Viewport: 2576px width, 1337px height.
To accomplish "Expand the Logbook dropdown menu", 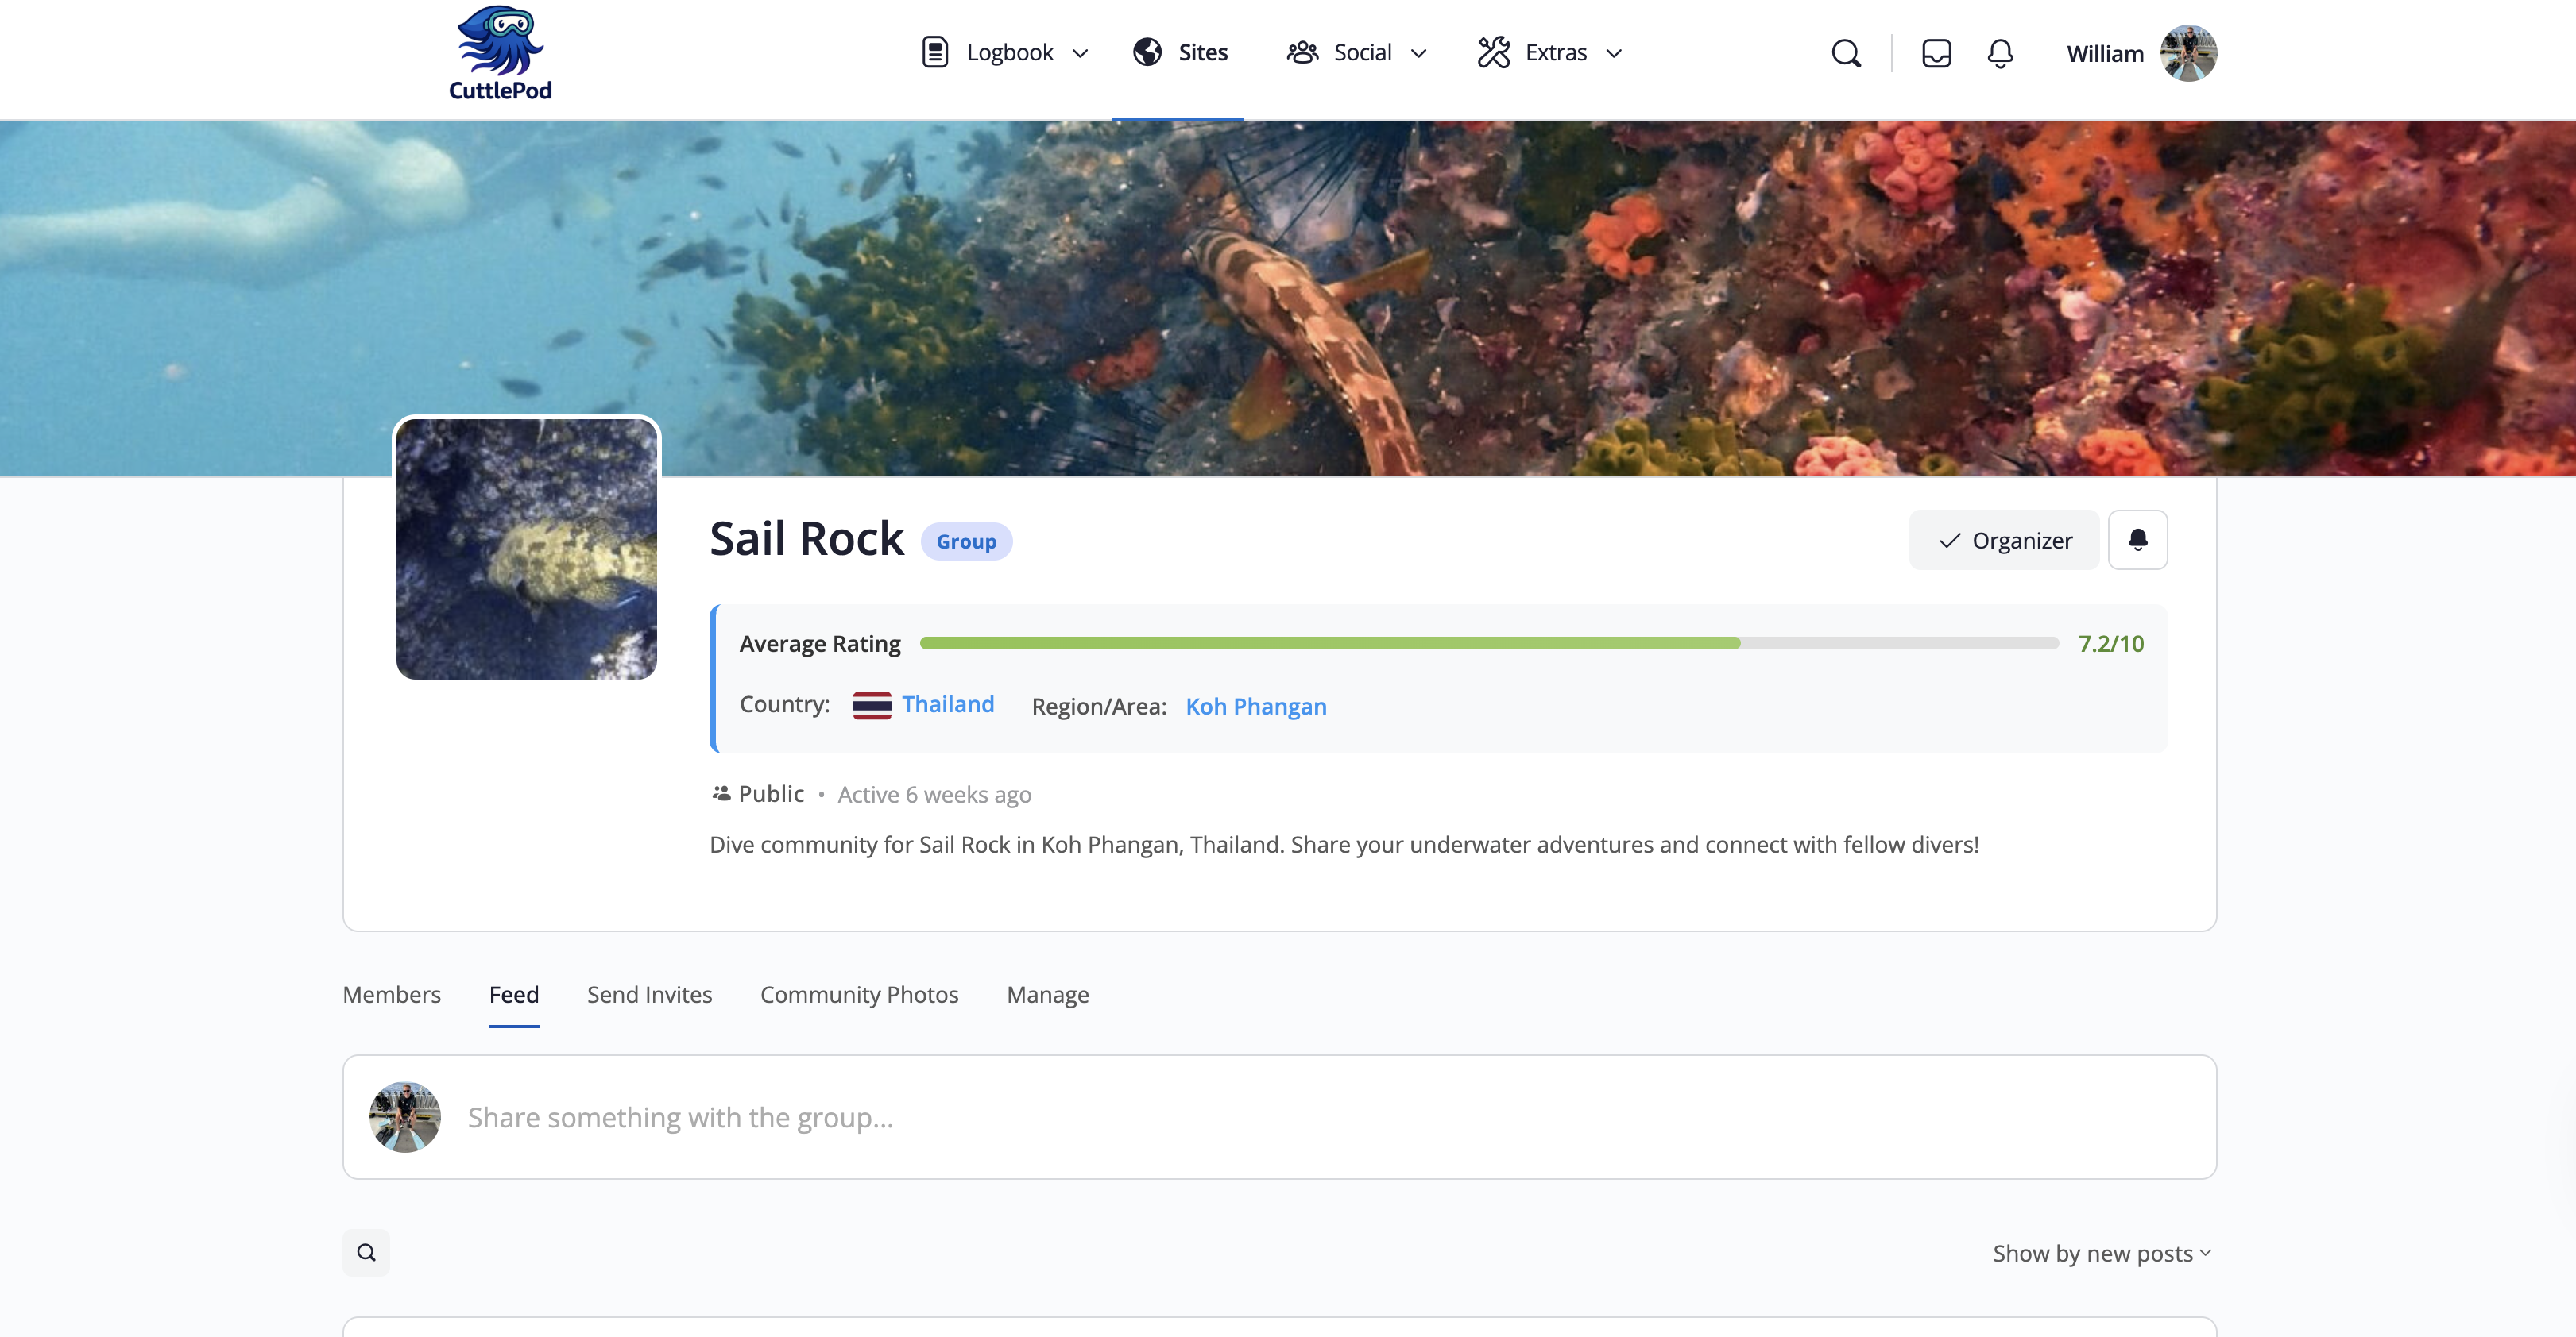I will coord(1080,53).
